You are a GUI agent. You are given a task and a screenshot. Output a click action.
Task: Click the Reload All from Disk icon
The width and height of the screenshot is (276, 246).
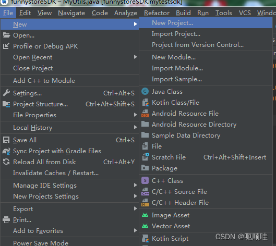[6, 162]
